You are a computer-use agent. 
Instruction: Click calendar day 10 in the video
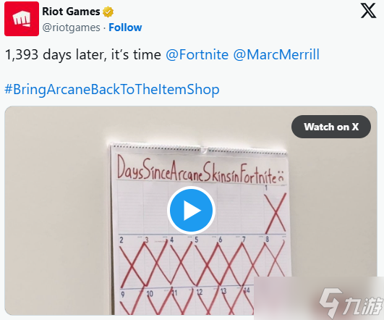pos(158,302)
